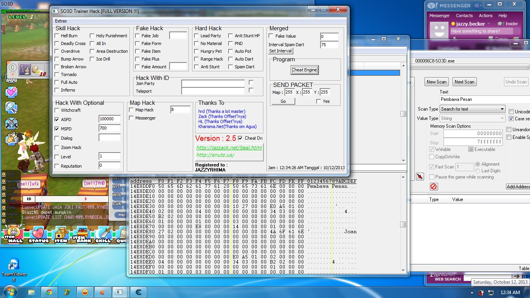Viewport: 530px width, 298px height.
Task: Toggle the Cheat On checkbox
Action: 240,138
